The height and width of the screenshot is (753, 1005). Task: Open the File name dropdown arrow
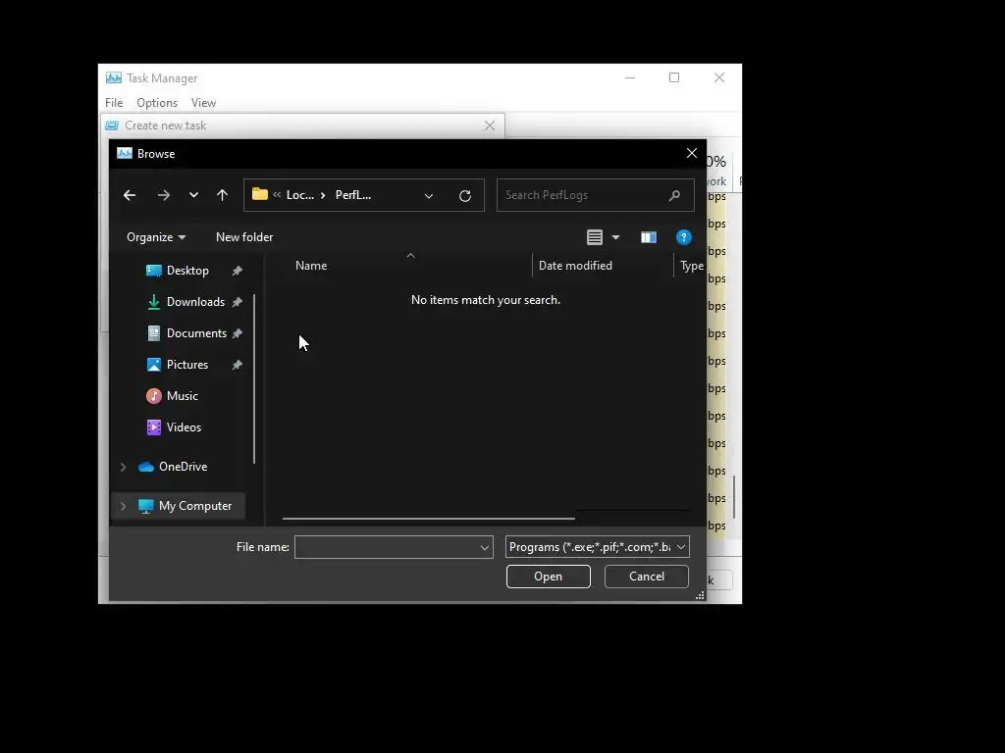click(485, 547)
